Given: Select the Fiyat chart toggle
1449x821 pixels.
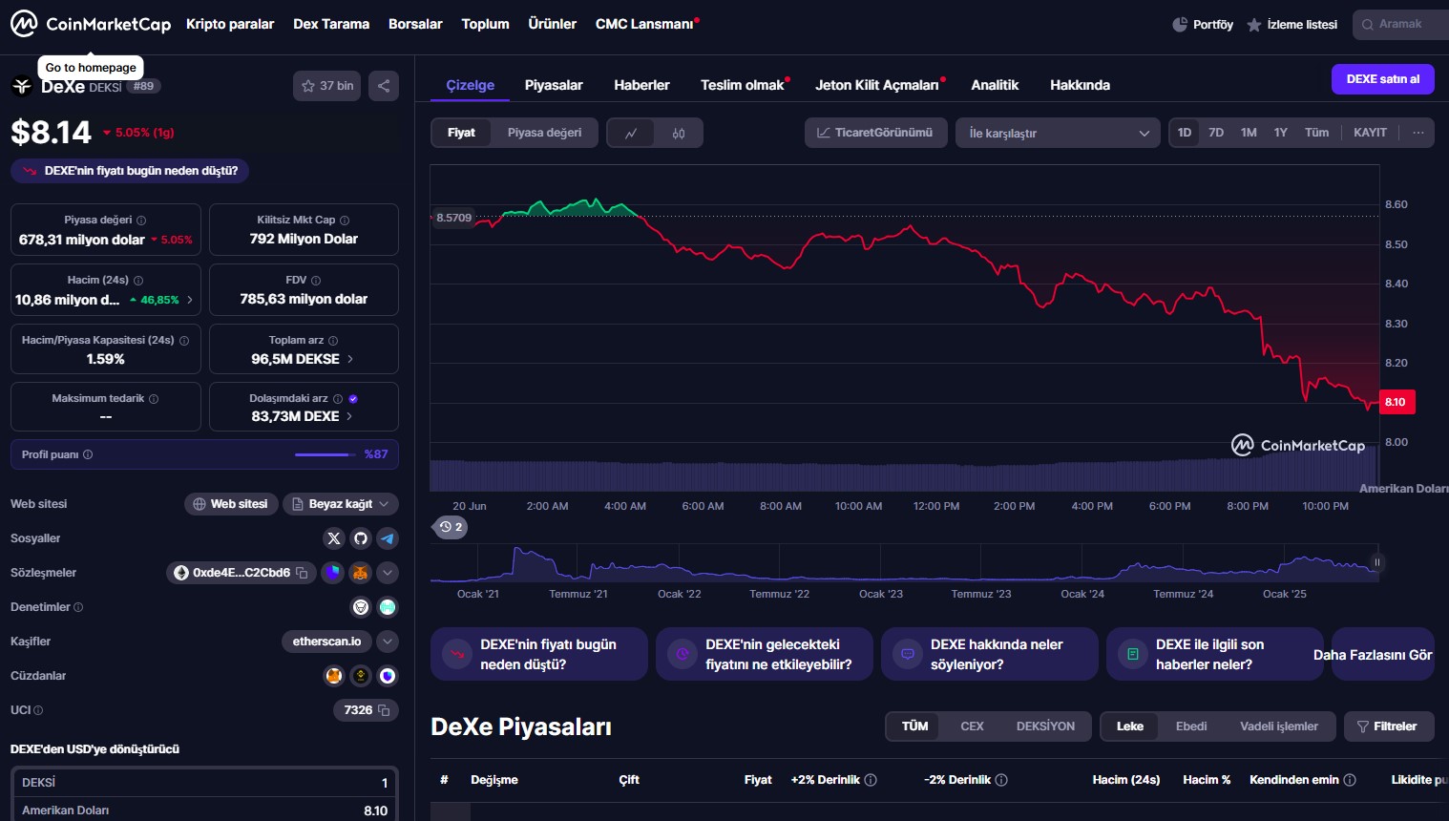Looking at the screenshot, I should pyautogui.click(x=461, y=133).
